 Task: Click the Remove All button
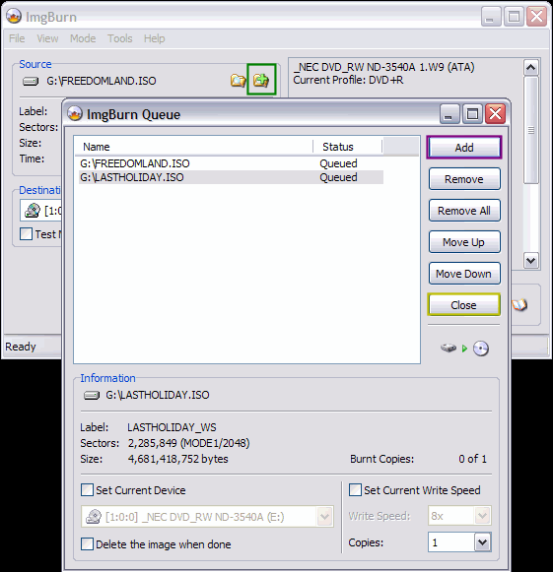464,211
